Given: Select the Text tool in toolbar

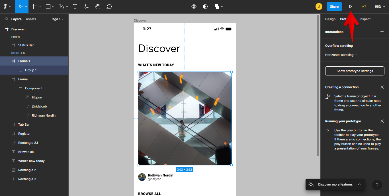Looking at the screenshot, I should (x=75, y=7).
